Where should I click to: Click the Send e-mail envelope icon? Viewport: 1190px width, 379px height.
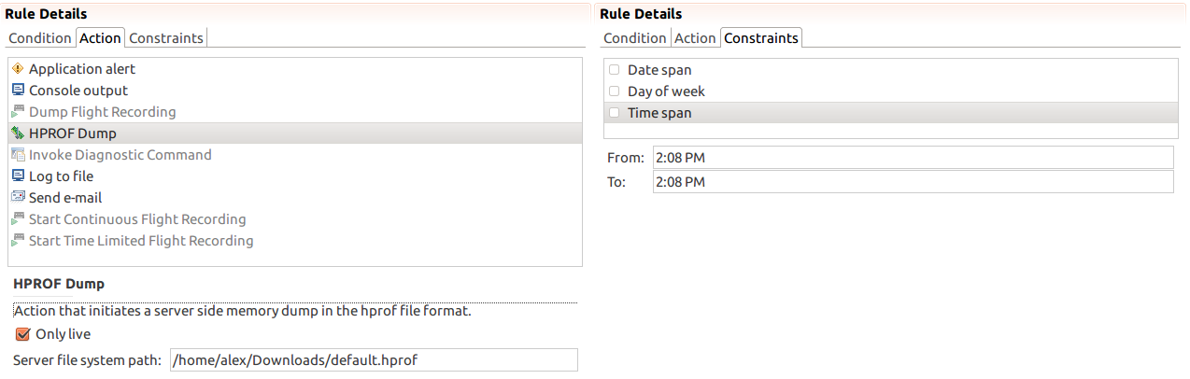18,198
